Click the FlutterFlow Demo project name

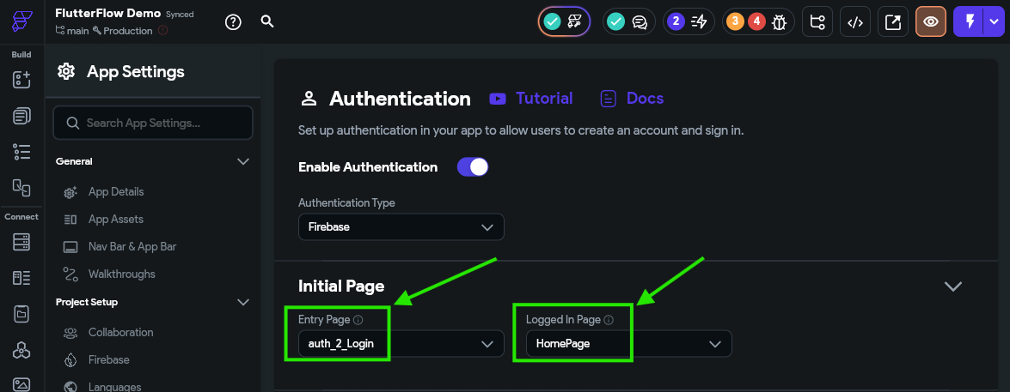click(x=107, y=13)
